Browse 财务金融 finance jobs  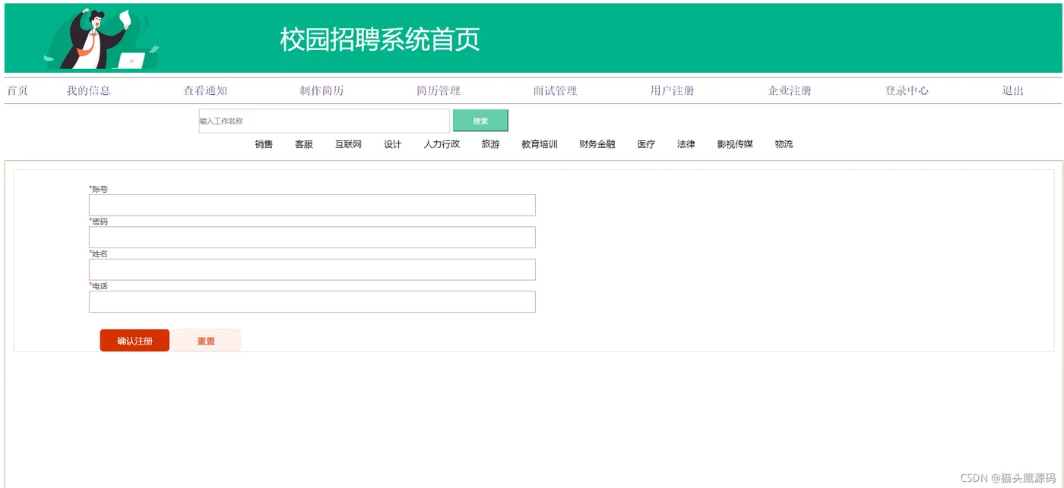point(597,144)
